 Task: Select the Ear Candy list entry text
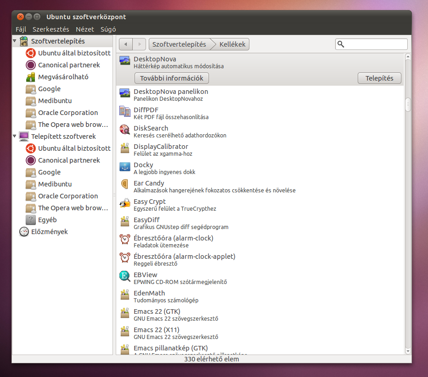click(x=214, y=186)
